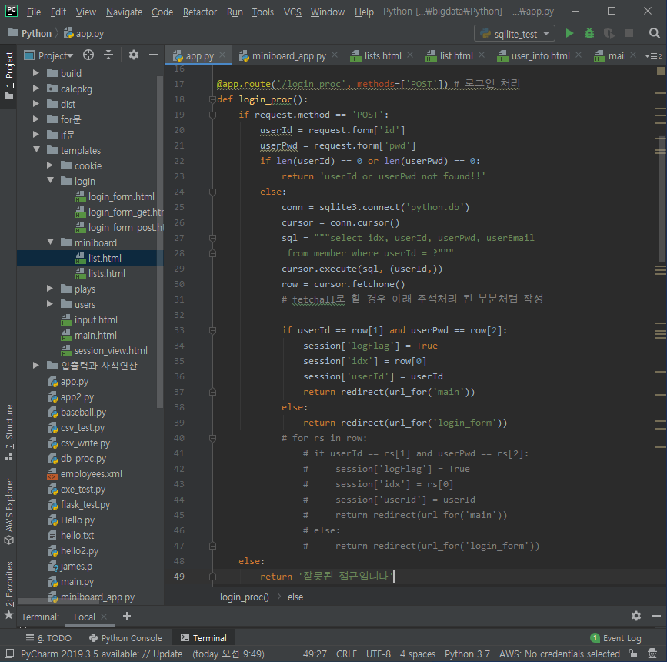667x662 pixels.
Task: Expand the build folder
Action: (x=36, y=73)
